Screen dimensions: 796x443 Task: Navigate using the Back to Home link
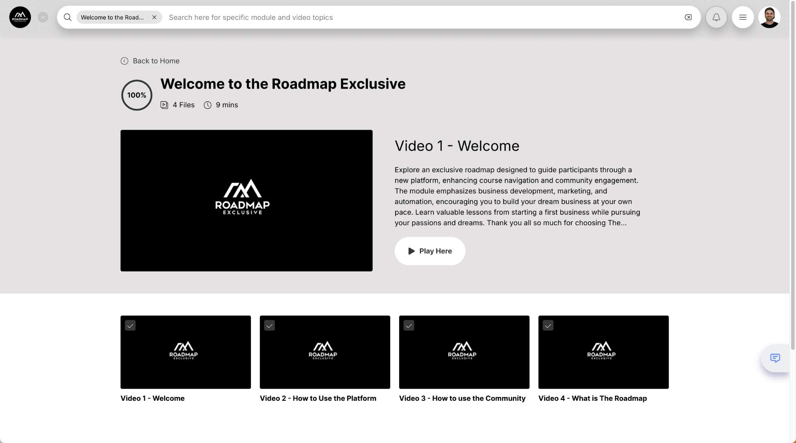[156, 61]
